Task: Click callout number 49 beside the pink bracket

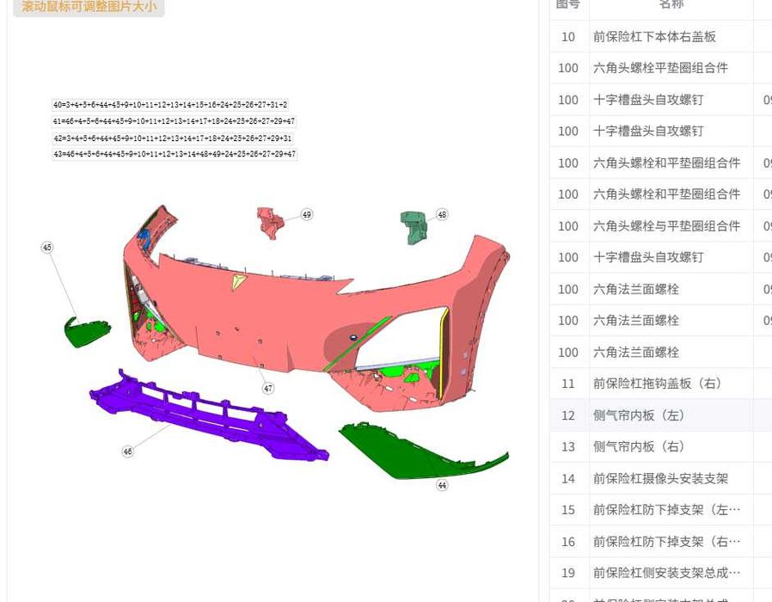Action: [x=306, y=214]
